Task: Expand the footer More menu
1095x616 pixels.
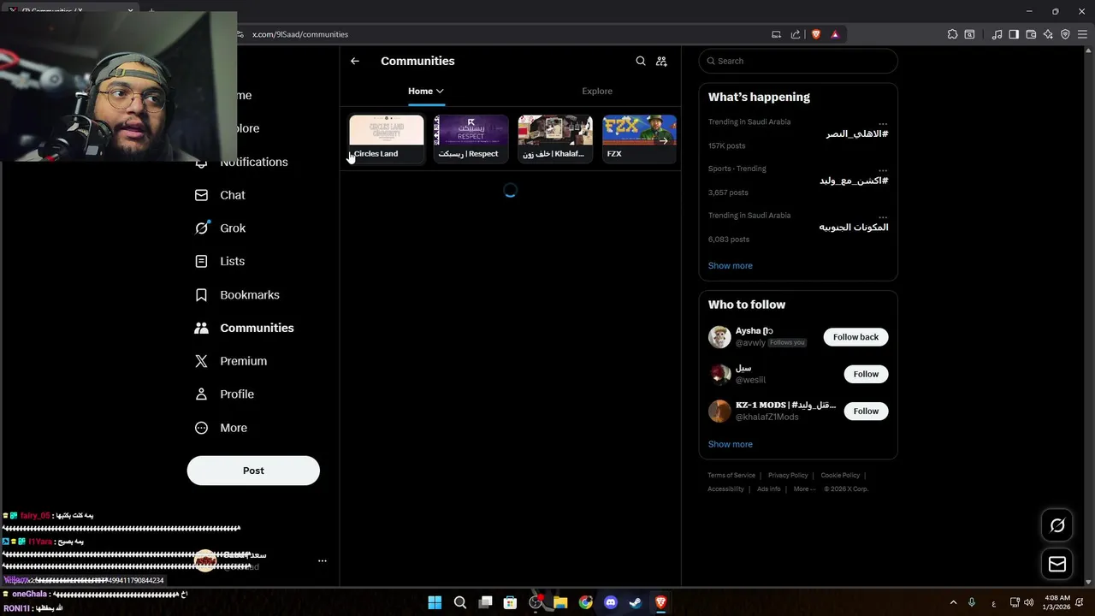Action: 805,489
